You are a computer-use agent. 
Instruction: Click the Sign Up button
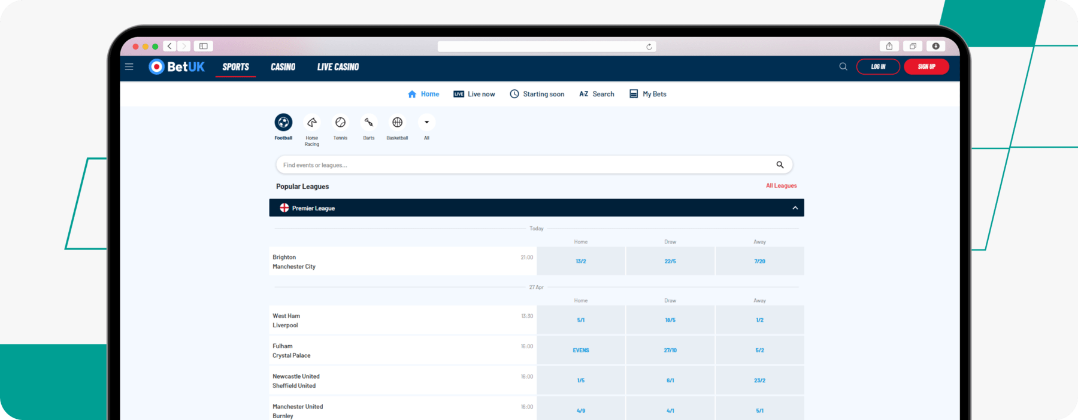tap(926, 66)
